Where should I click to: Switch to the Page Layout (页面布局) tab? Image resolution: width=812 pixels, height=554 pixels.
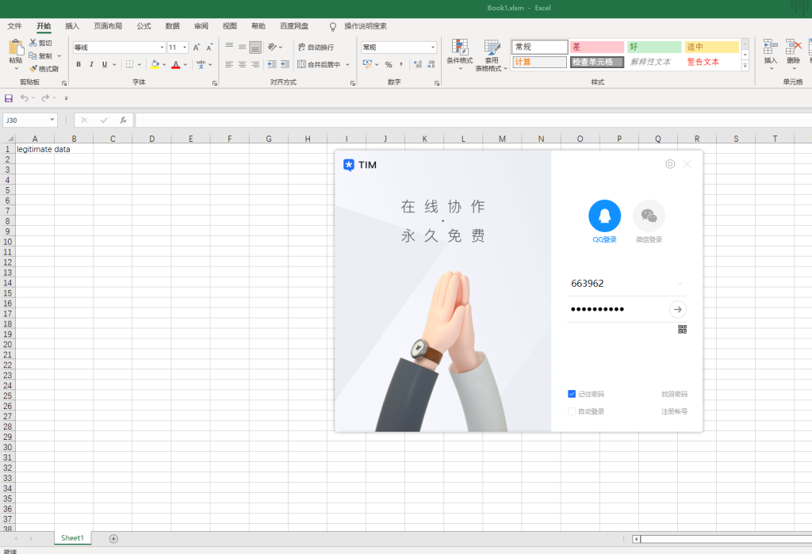[x=108, y=26]
